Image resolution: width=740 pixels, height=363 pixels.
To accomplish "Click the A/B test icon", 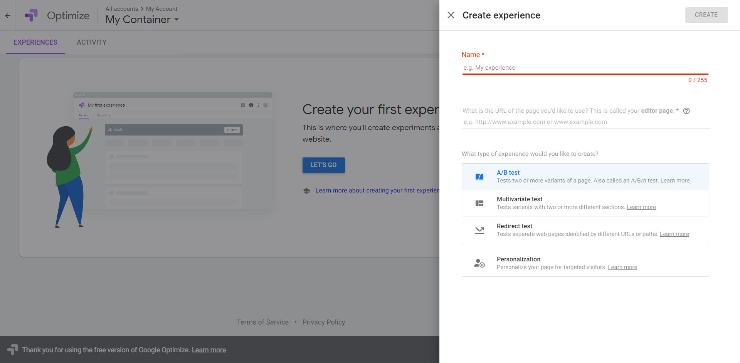I will 479,177.
